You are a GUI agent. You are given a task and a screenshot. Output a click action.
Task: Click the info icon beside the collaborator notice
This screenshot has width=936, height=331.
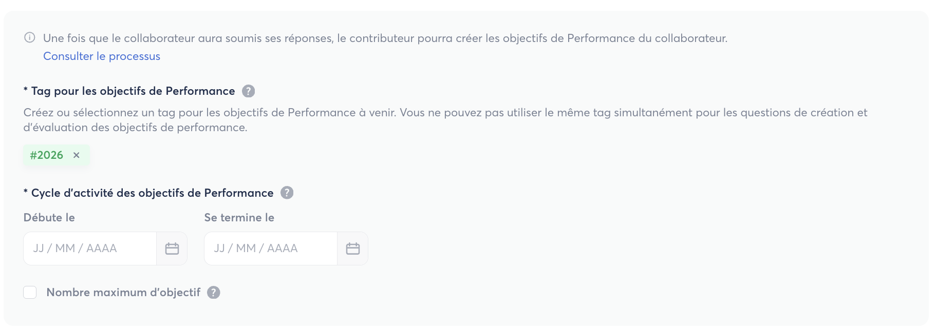30,37
